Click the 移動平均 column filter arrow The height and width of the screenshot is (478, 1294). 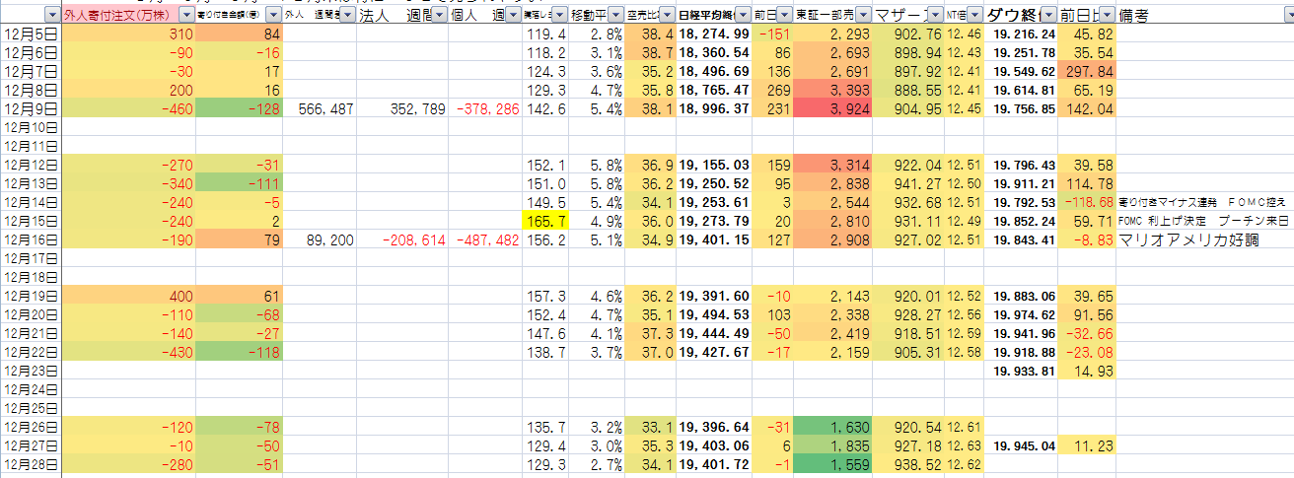[613, 16]
